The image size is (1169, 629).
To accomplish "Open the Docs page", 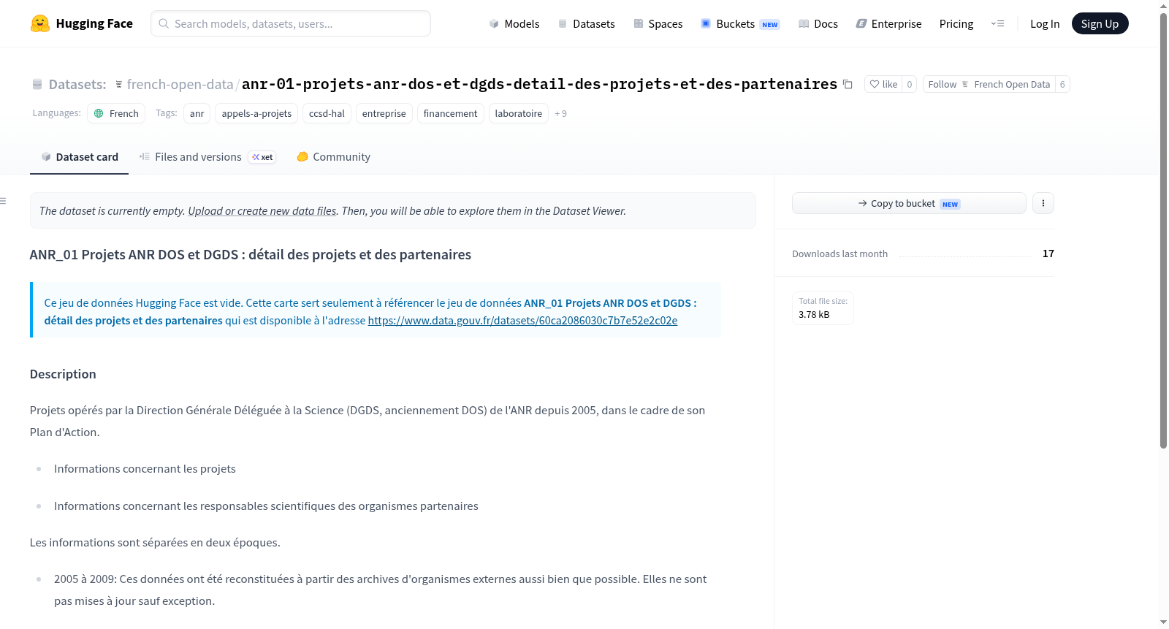I will 818,23.
